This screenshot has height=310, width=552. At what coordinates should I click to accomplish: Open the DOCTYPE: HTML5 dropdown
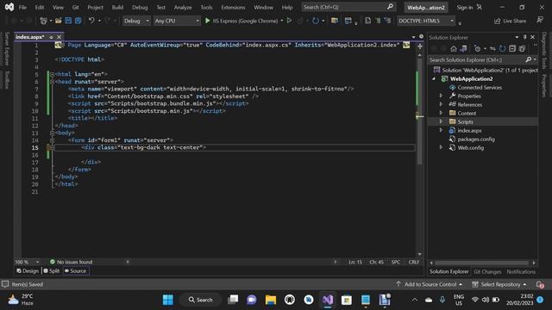click(x=425, y=21)
